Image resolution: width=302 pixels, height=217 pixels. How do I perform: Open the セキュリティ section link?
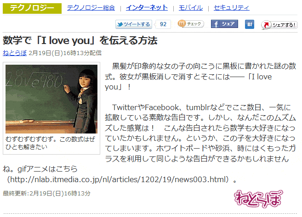tap(232, 8)
